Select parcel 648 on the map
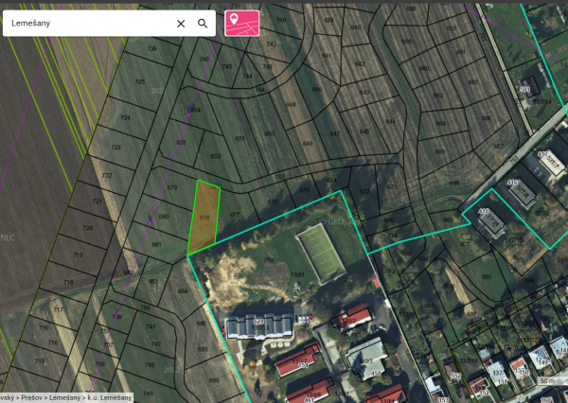 pos(291,105)
